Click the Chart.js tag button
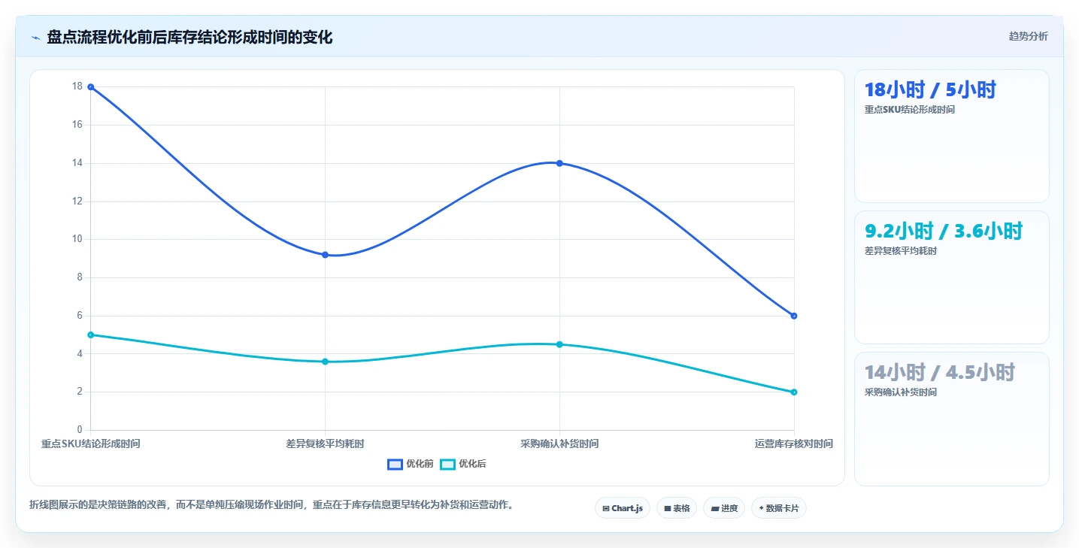 tap(622, 508)
